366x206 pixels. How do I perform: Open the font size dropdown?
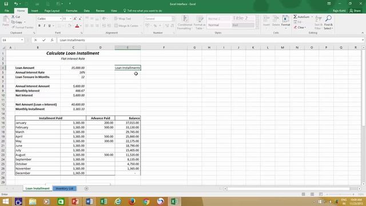(x=70, y=19)
